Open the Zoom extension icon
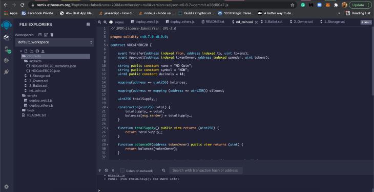Image resolution: width=374 pixels, height=192 pixels. click(319, 5)
